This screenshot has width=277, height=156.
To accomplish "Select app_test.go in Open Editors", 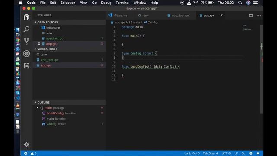I will (x=69, y=39).
